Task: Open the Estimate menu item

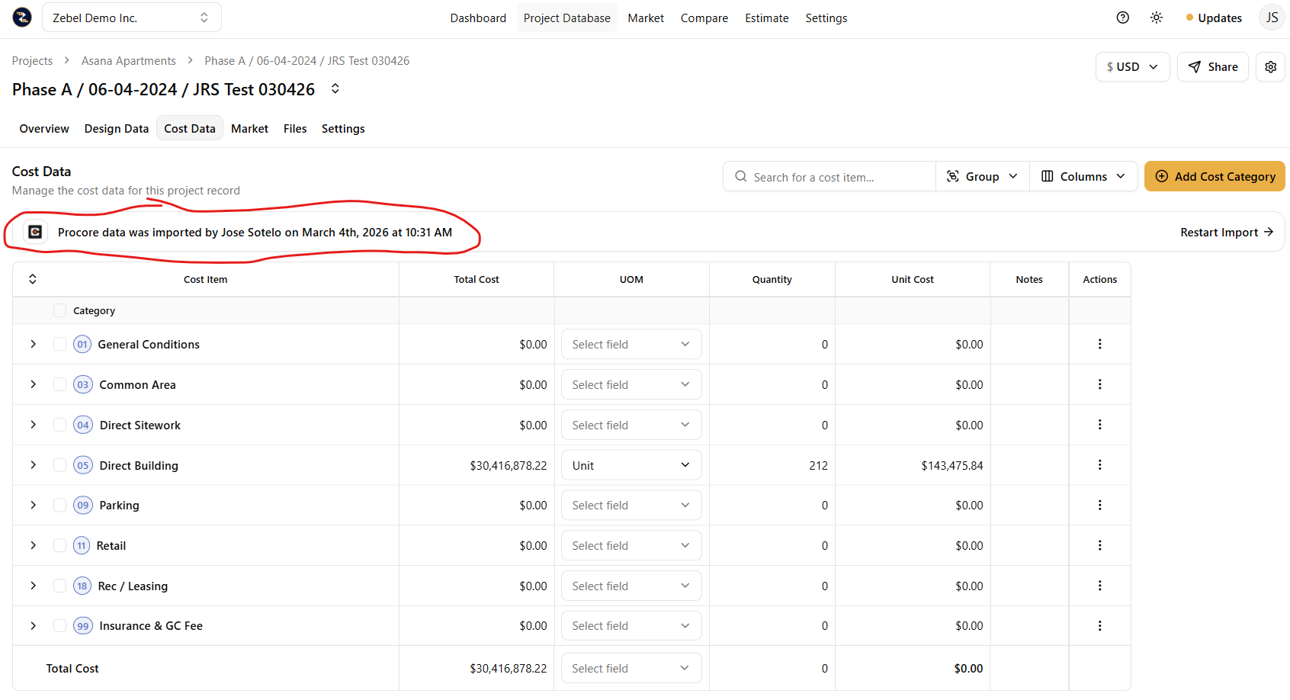Action: (766, 18)
